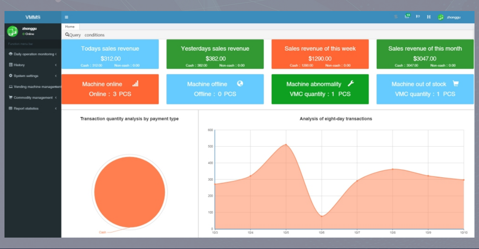
Task: Toggle the hamburger sidebar menu icon
Action: click(x=66, y=17)
